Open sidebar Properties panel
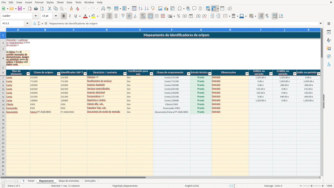This screenshot has height=188, width=334. click(x=329, y=32)
